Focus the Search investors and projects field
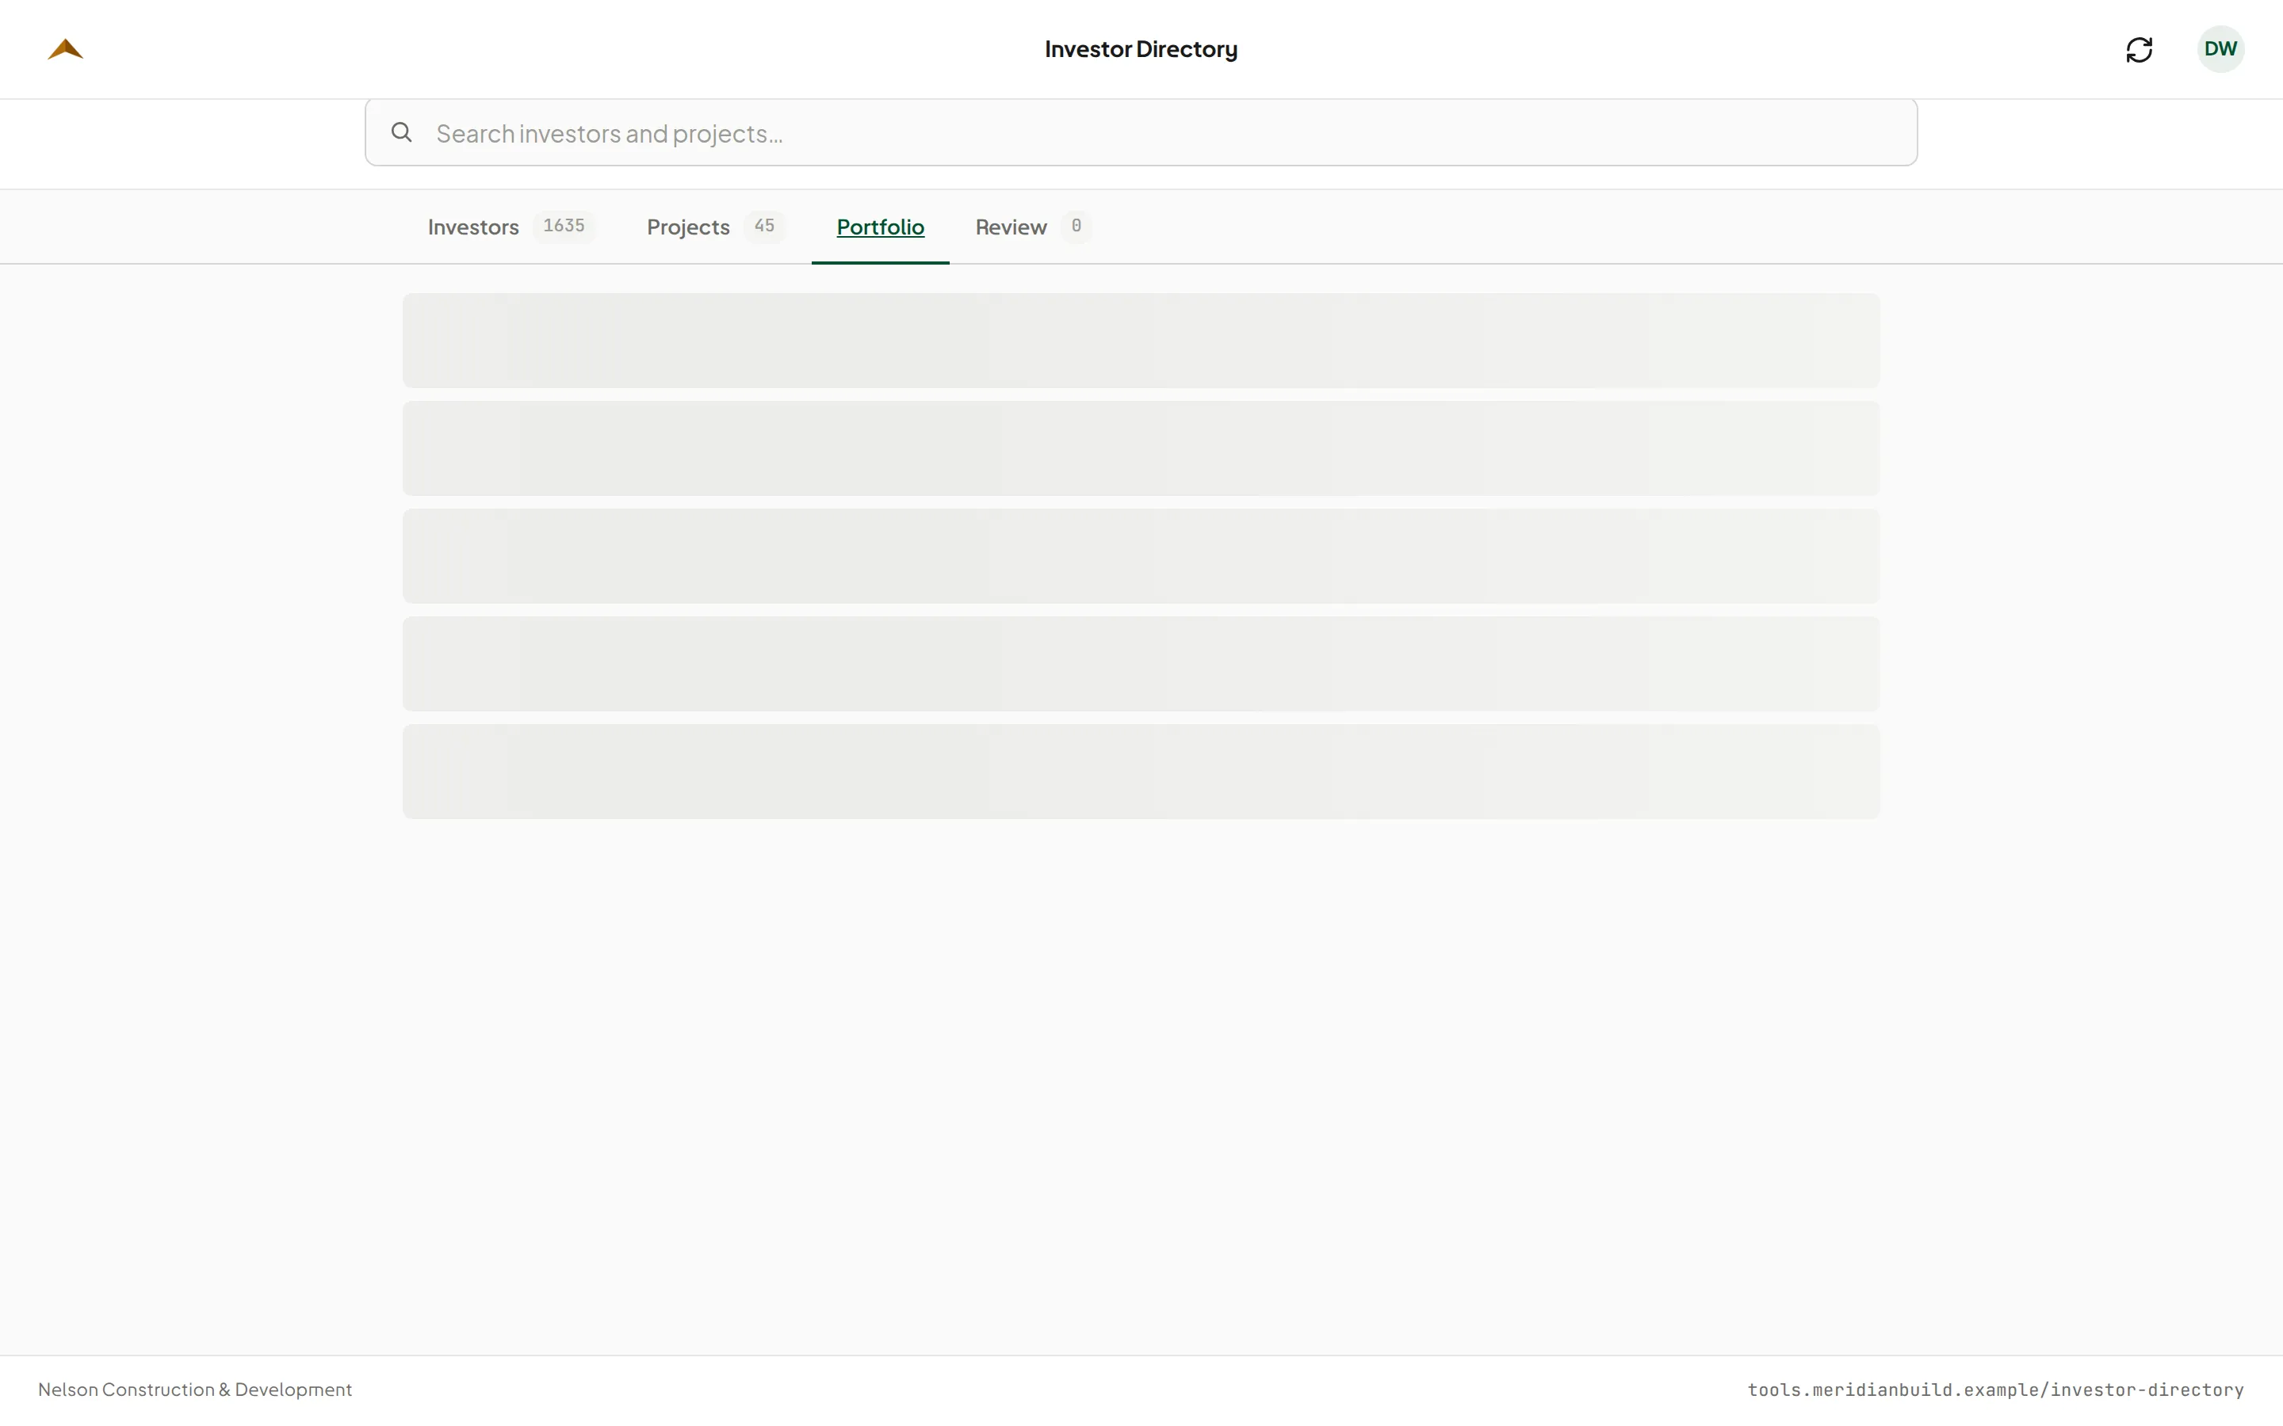The height and width of the screenshot is (1426, 2283). 1141,133
